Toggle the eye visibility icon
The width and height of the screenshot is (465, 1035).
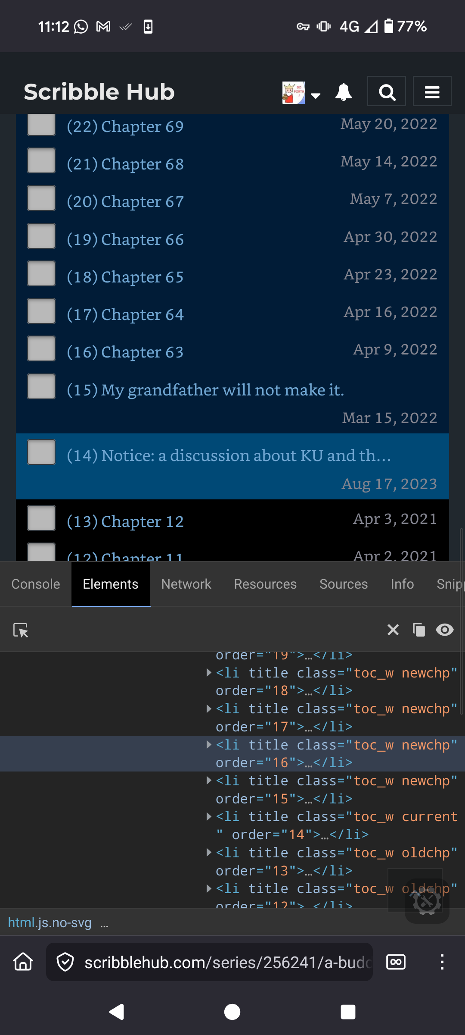[x=444, y=630]
